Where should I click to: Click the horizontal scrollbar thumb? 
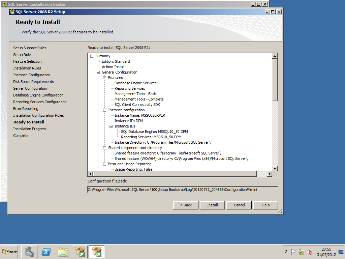[175, 174]
